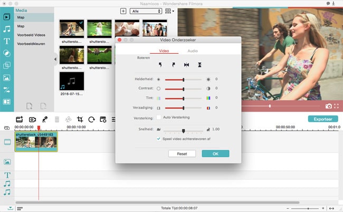Open the Elements picture icon in sidebar
This screenshot has width=343, height=212.
coord(6,78)
